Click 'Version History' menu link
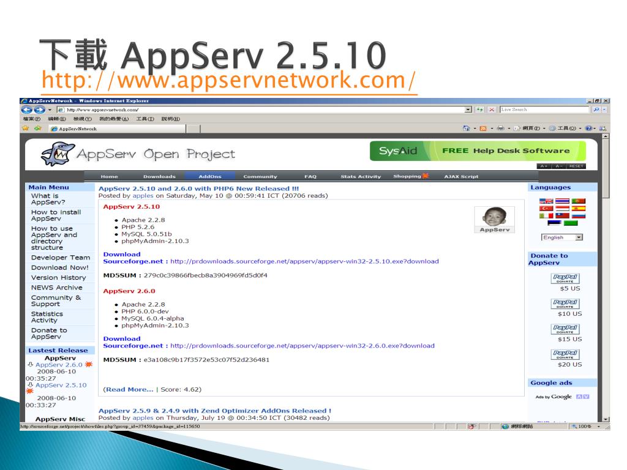 pyautogui.click(x=58, y=277)
